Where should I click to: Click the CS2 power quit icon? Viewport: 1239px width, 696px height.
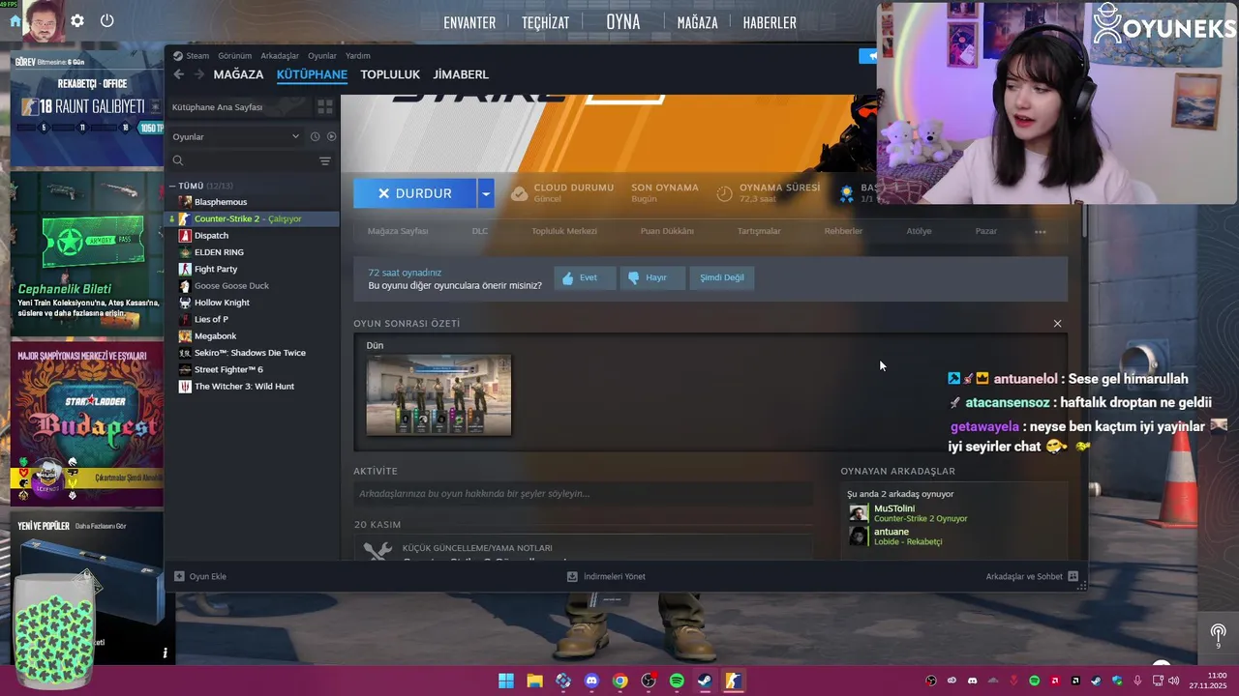[106, 20]
